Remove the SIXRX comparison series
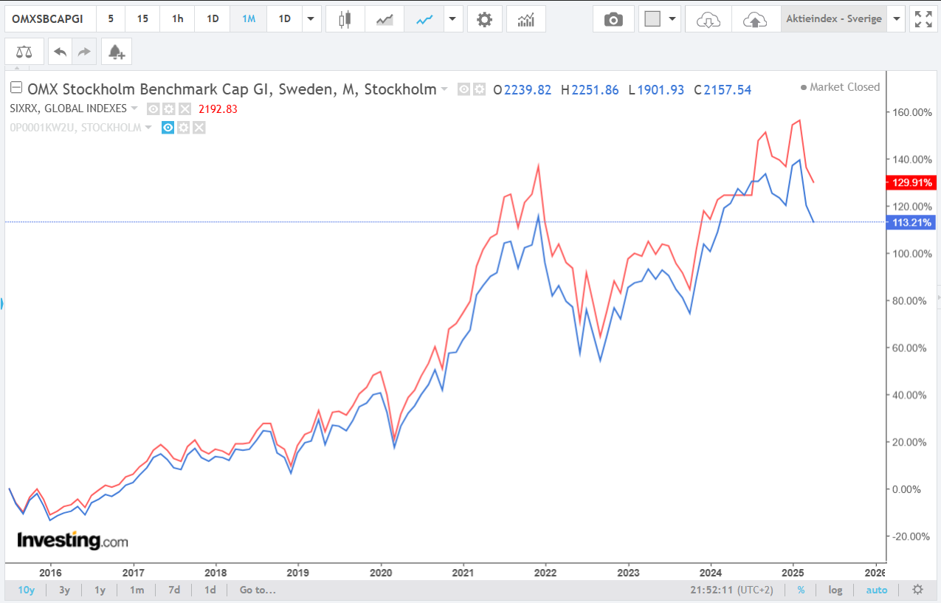 185,108
